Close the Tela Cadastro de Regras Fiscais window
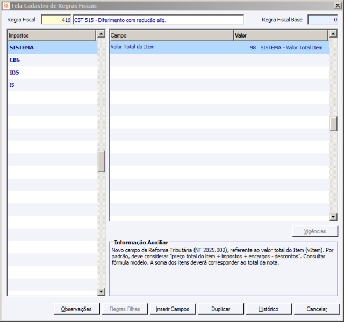 (x=338, y=6)
